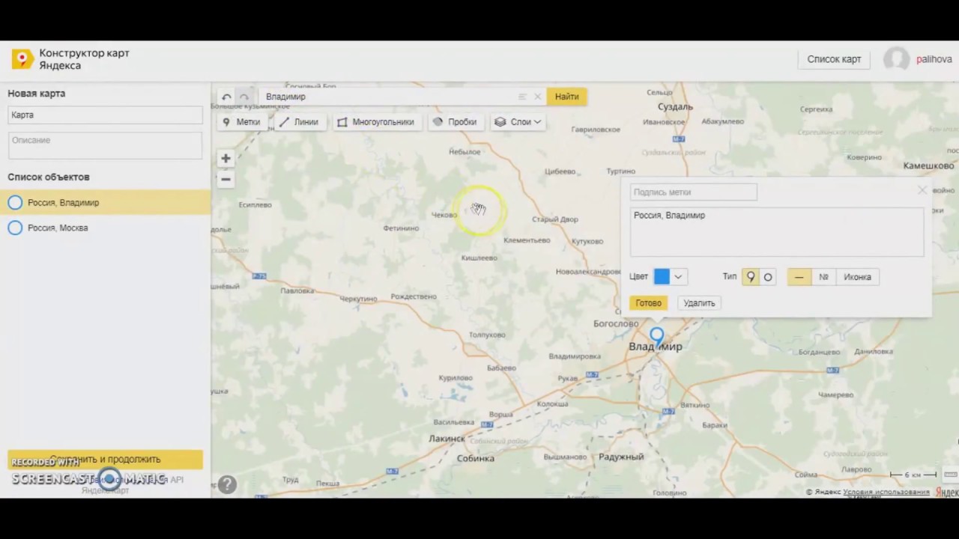Screen dimensions: 959x539
Task: Choose the pin placemark type
Action: click(x=750, y=277)
